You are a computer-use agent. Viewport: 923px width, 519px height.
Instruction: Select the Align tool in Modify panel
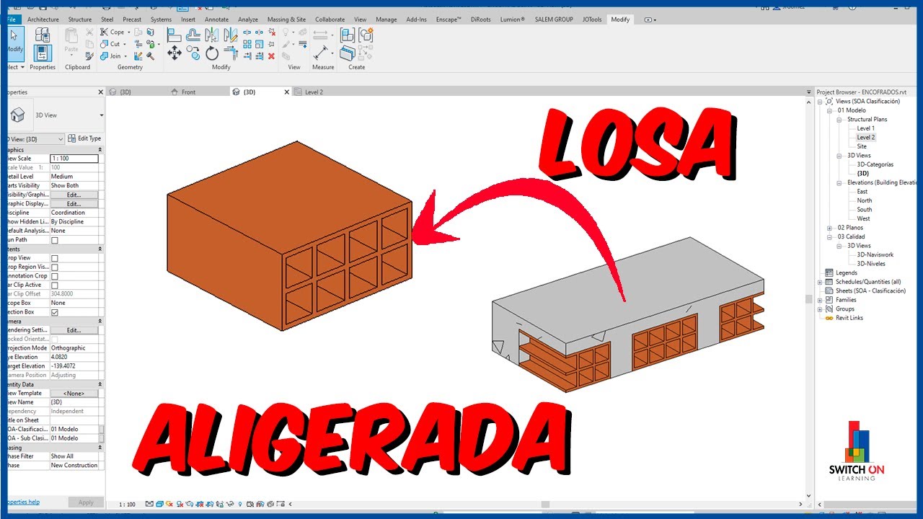(175, 35)
